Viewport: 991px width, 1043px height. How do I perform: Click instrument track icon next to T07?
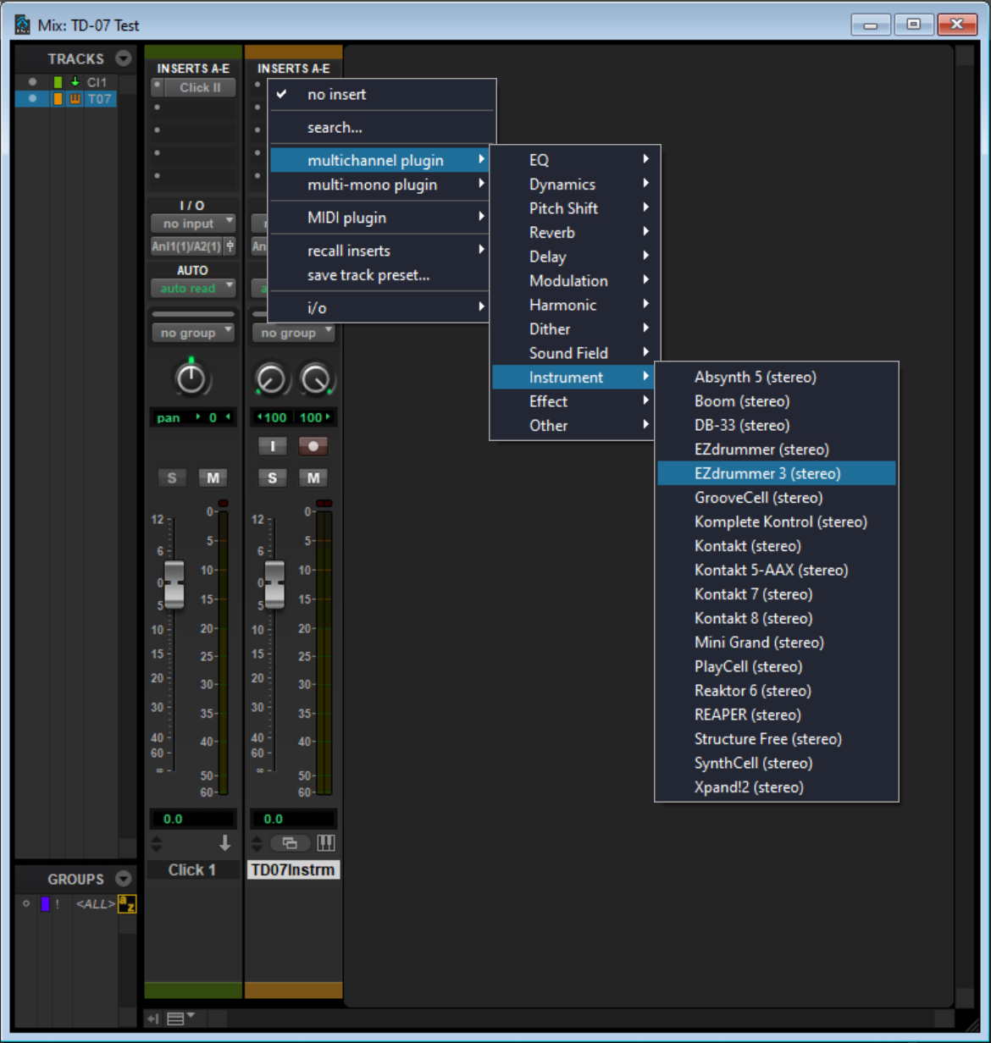pyautogui.click(x=75, y=99)
